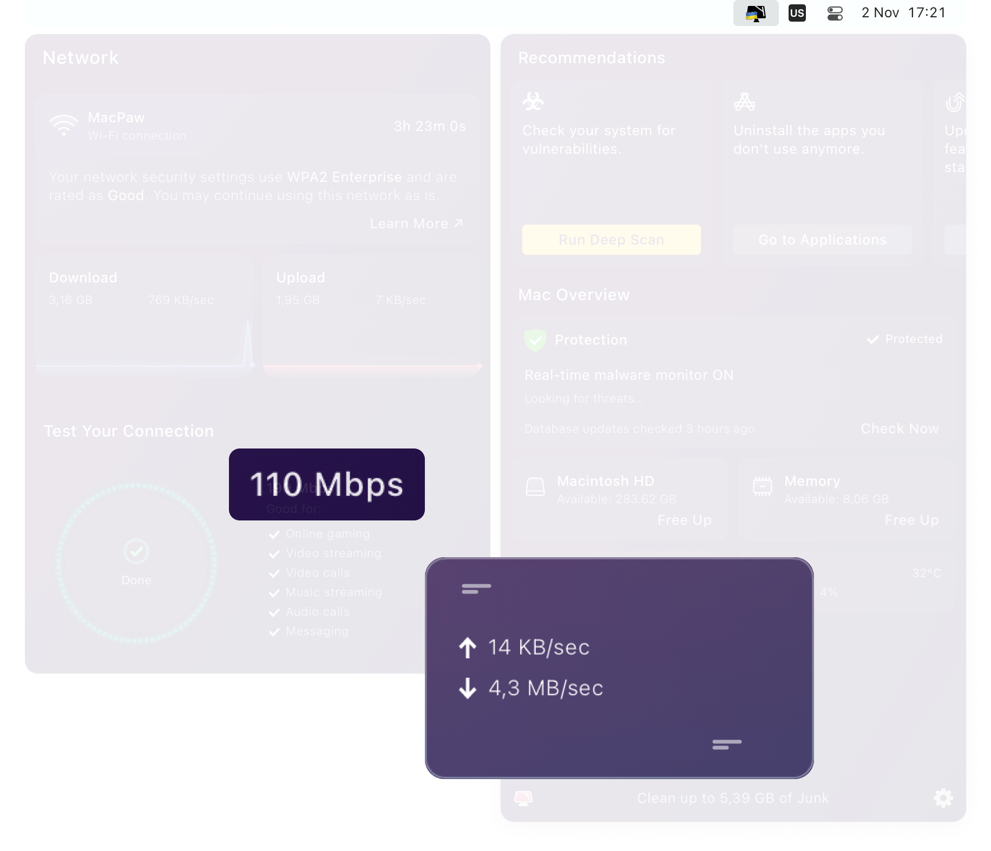Click the MacPaw Wi-Fi connection icon
The width and height of the screenshot is (991, 851).
coord(64,126)
